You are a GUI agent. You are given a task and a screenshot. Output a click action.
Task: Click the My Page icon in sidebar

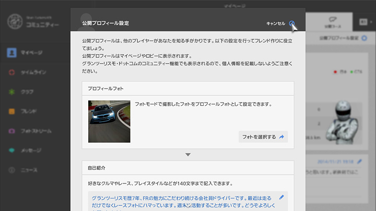coord(11,52)
